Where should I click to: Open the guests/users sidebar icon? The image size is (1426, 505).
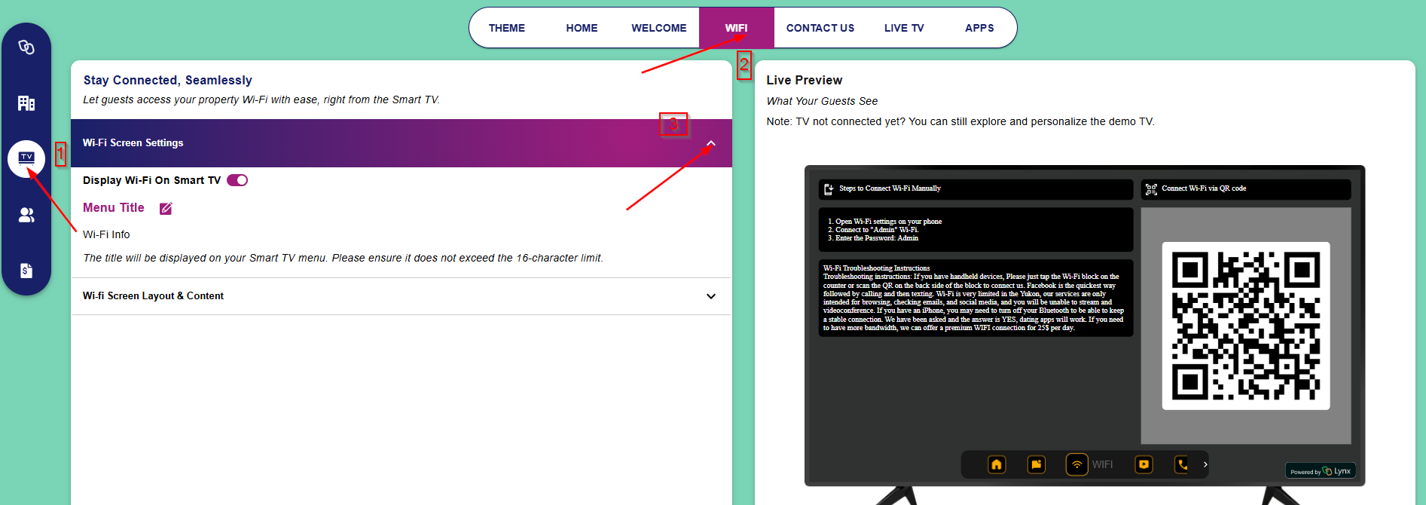pyautogui.click(x=26, y=215)
